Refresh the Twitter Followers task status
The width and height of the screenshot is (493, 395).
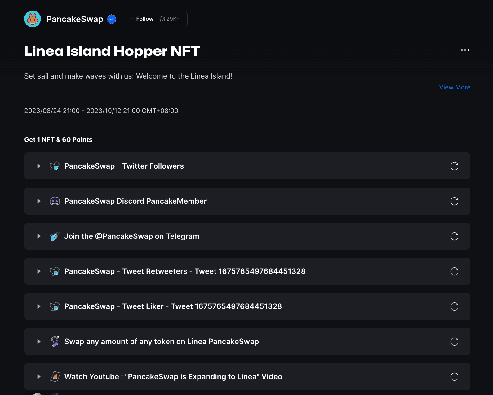454,166
